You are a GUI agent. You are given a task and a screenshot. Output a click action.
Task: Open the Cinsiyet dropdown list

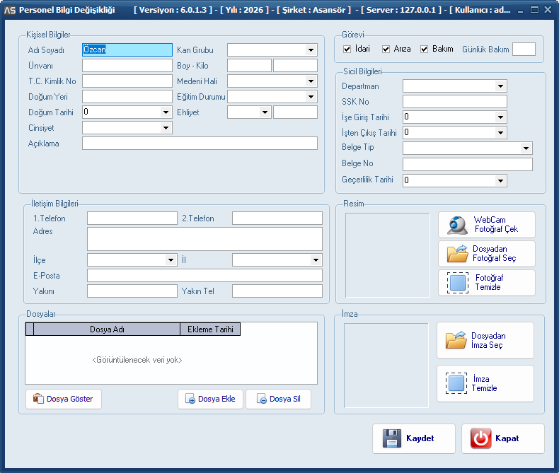(166, 128)
